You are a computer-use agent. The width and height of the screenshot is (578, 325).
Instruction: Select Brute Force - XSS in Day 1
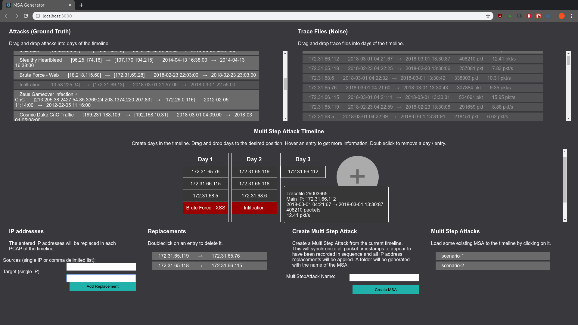coord(206,208)
